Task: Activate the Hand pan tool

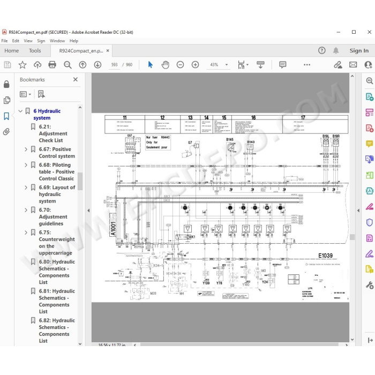Action: 165,65
